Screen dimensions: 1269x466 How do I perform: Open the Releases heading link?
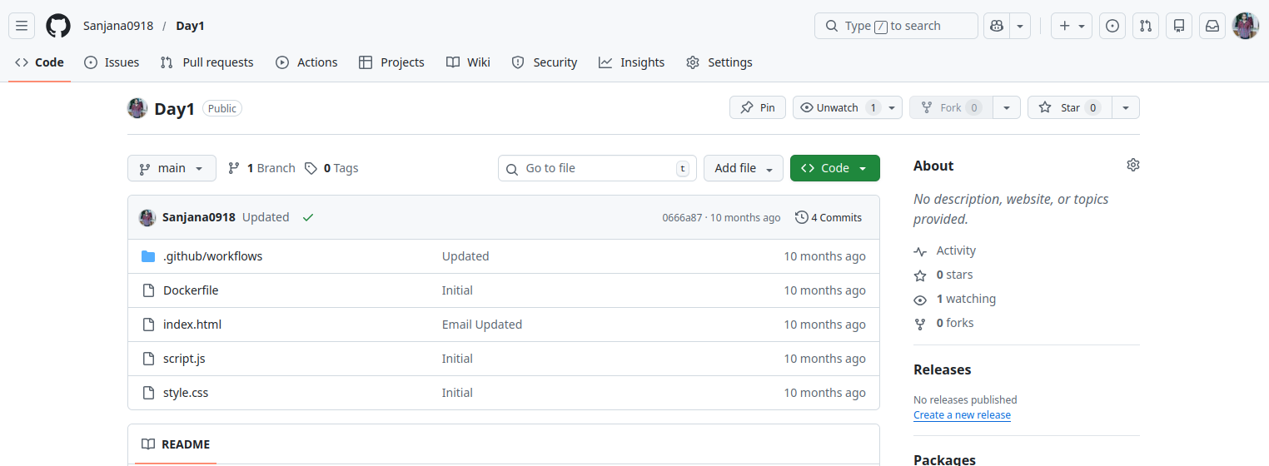943,369
